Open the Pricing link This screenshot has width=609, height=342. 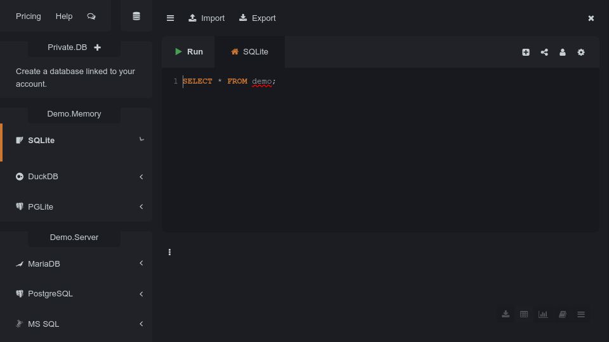(29, 16)
